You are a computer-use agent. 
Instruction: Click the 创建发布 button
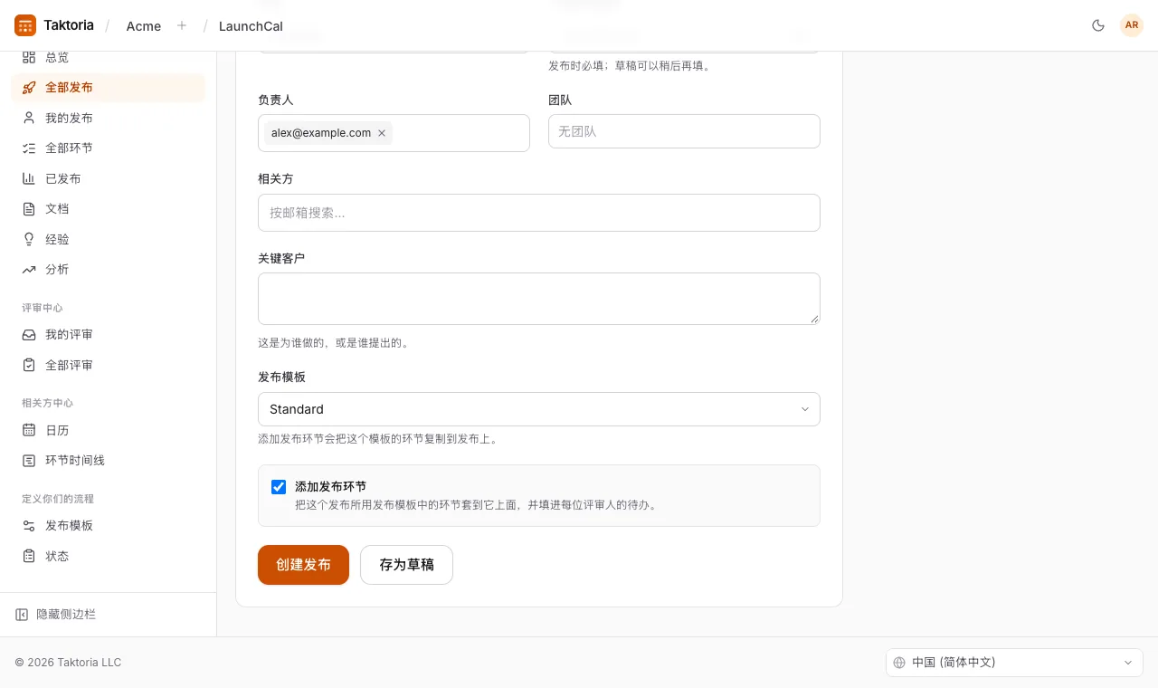click(x=303, y=565)
